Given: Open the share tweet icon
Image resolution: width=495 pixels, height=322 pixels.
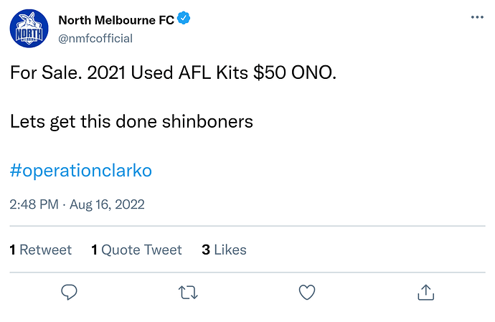Looking at the screenshot, I should click(x=426, y=292).
